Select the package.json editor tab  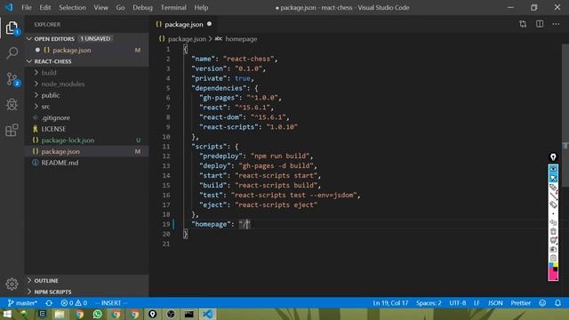pos(184,24)
